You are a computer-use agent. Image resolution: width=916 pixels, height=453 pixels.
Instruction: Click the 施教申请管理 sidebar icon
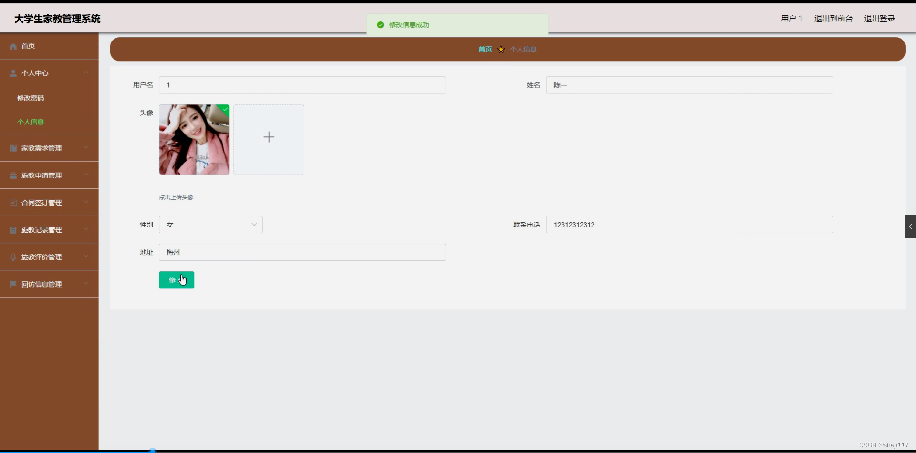coord(13,175)
